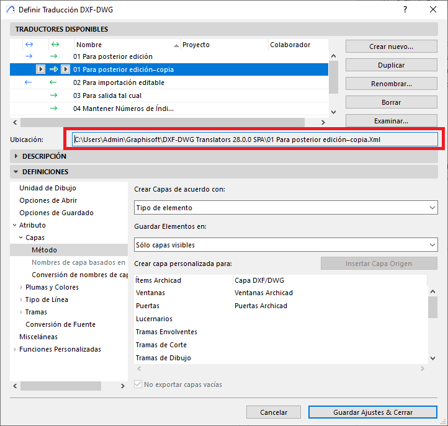Click green arrow for 04 Mantener Números
Image resolution: width=448 pixels, height=426 pixels.
pos(53,109)
